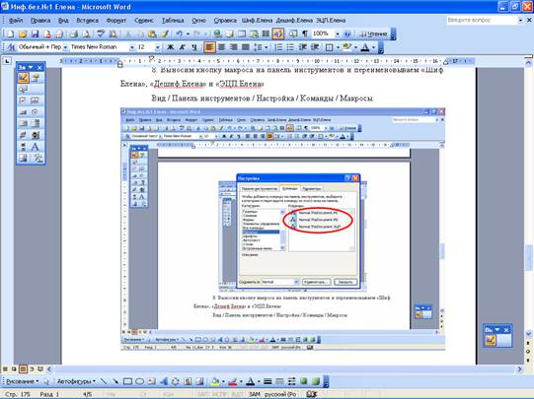Open the Автофигуры menu button
The width and height of the screenshot is (534, 399).
click(x=76, y=381)
